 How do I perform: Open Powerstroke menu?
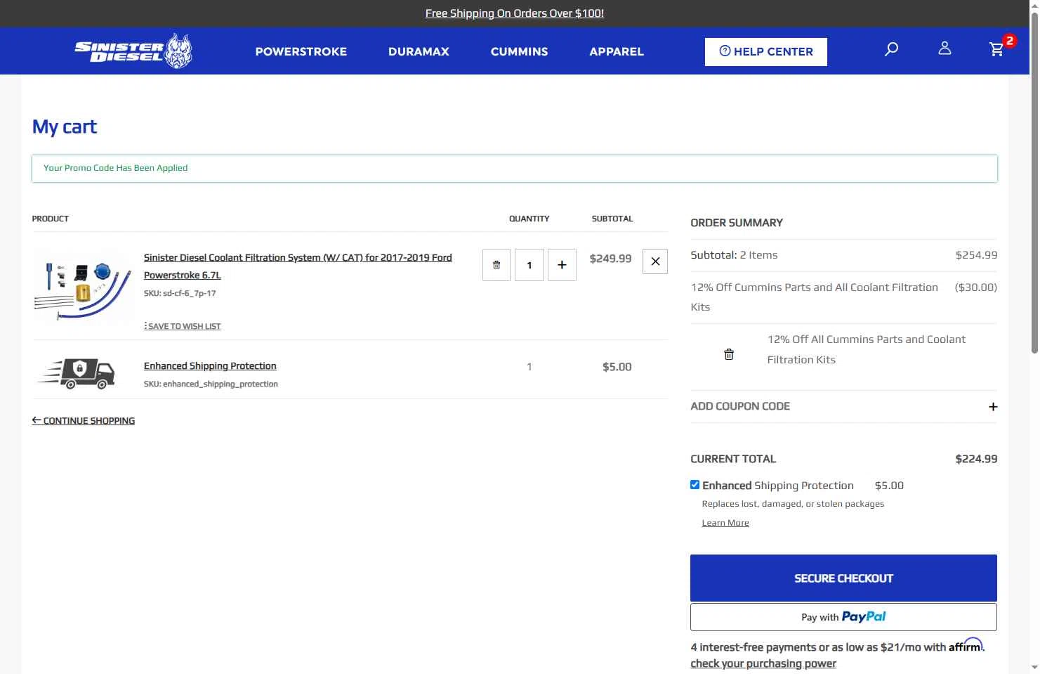pos(301,51)
